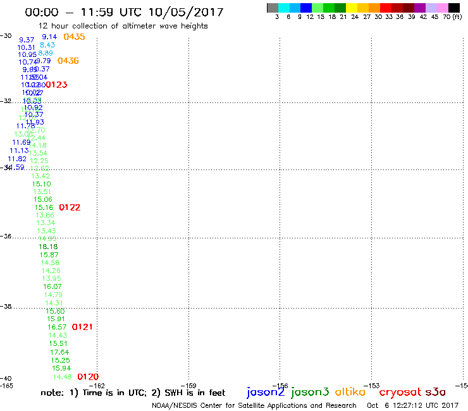The height and width of the screenshot is (411, 468).
Task: Click the '15.10' wave height value
Action: tap(42, 184)
